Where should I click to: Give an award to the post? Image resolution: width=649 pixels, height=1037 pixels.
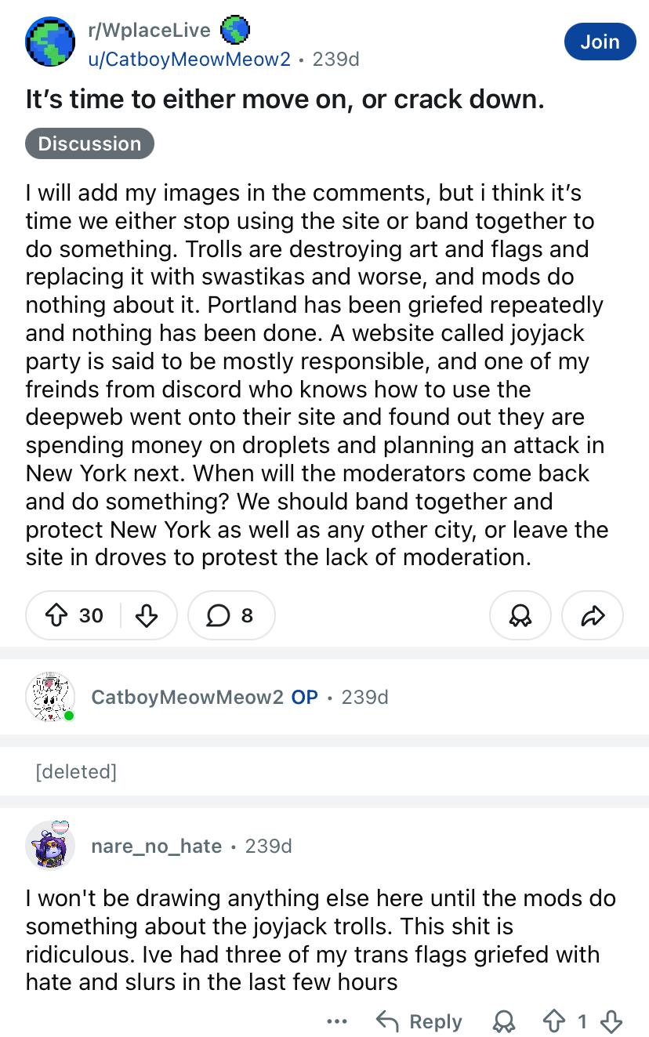(x=520, y=615)
